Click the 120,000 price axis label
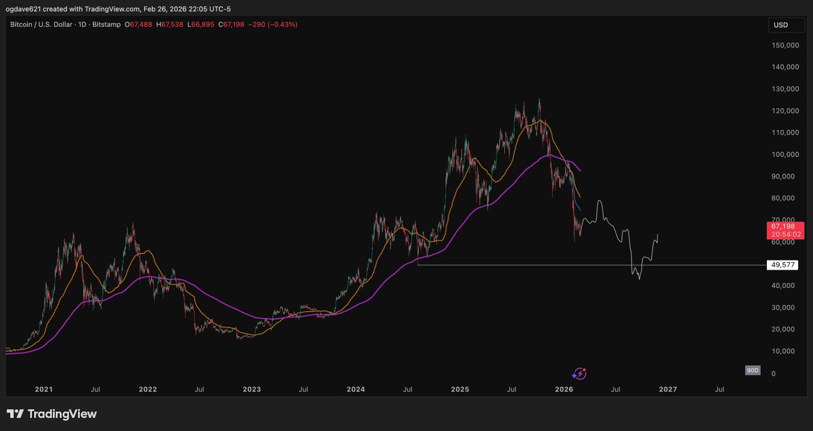The height and width of the screenshot is (431, 813). pyautogui.click(x=785, y=110)
